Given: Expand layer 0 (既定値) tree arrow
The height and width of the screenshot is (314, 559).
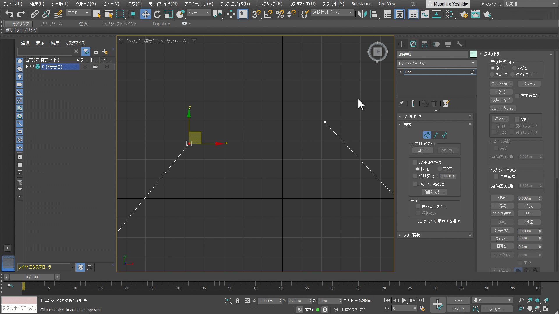Looking at the screenshot, I should point(27,67).
